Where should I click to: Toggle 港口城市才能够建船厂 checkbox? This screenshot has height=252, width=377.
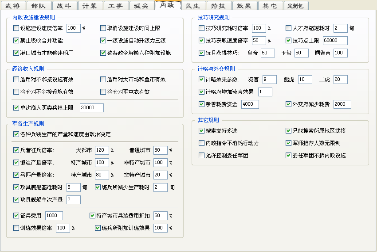point(16,53)
